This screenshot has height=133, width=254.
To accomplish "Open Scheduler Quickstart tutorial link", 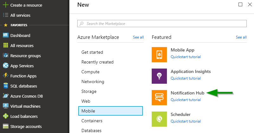I will [186, 121].
